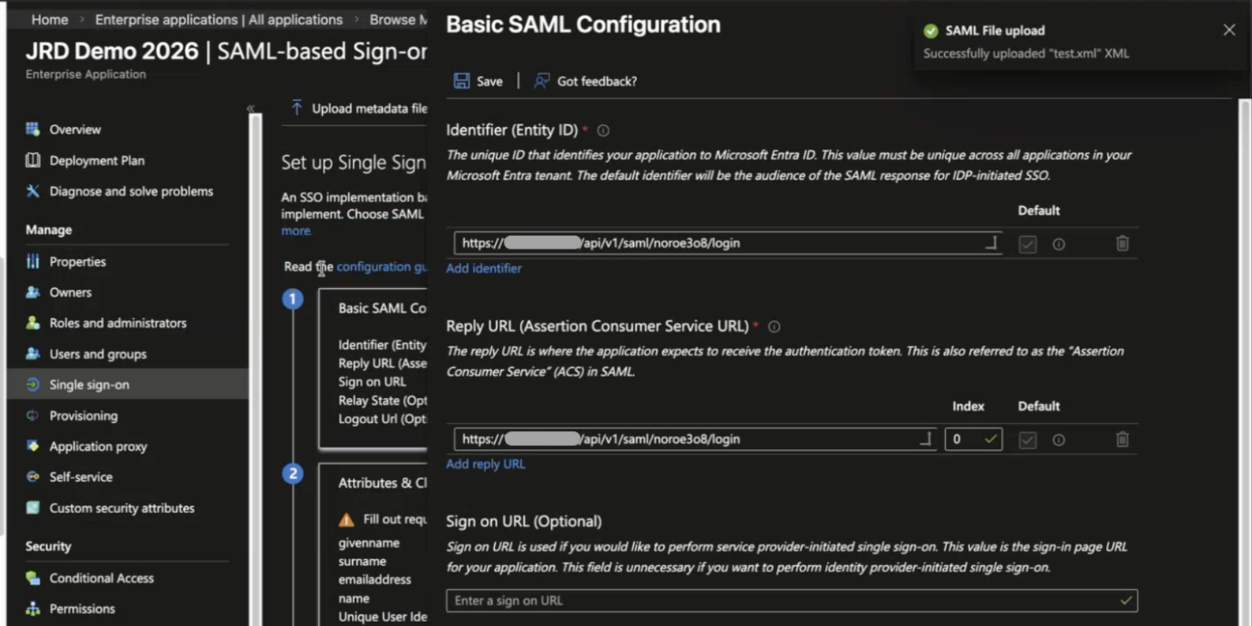Click the Upload metadata file button
Viewport: 1252px width, 626px height.
pos(358,108)
